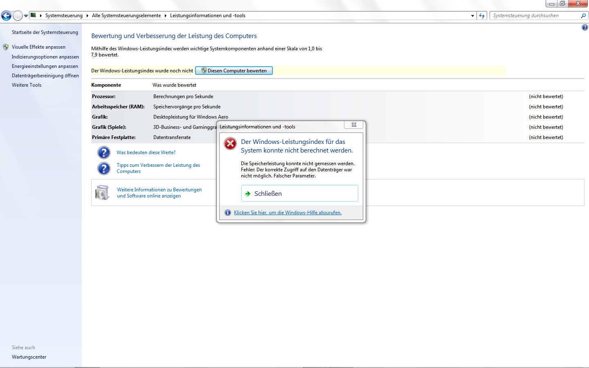589x368 pixels.
Task: Click the Back navigation arrow
Action: [6, 16]
